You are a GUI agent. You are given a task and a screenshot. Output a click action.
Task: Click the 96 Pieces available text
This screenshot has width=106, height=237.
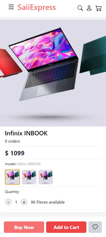click(48, 202)
